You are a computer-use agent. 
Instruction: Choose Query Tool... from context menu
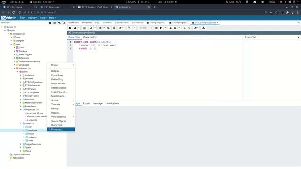click(x=61, y=125)
